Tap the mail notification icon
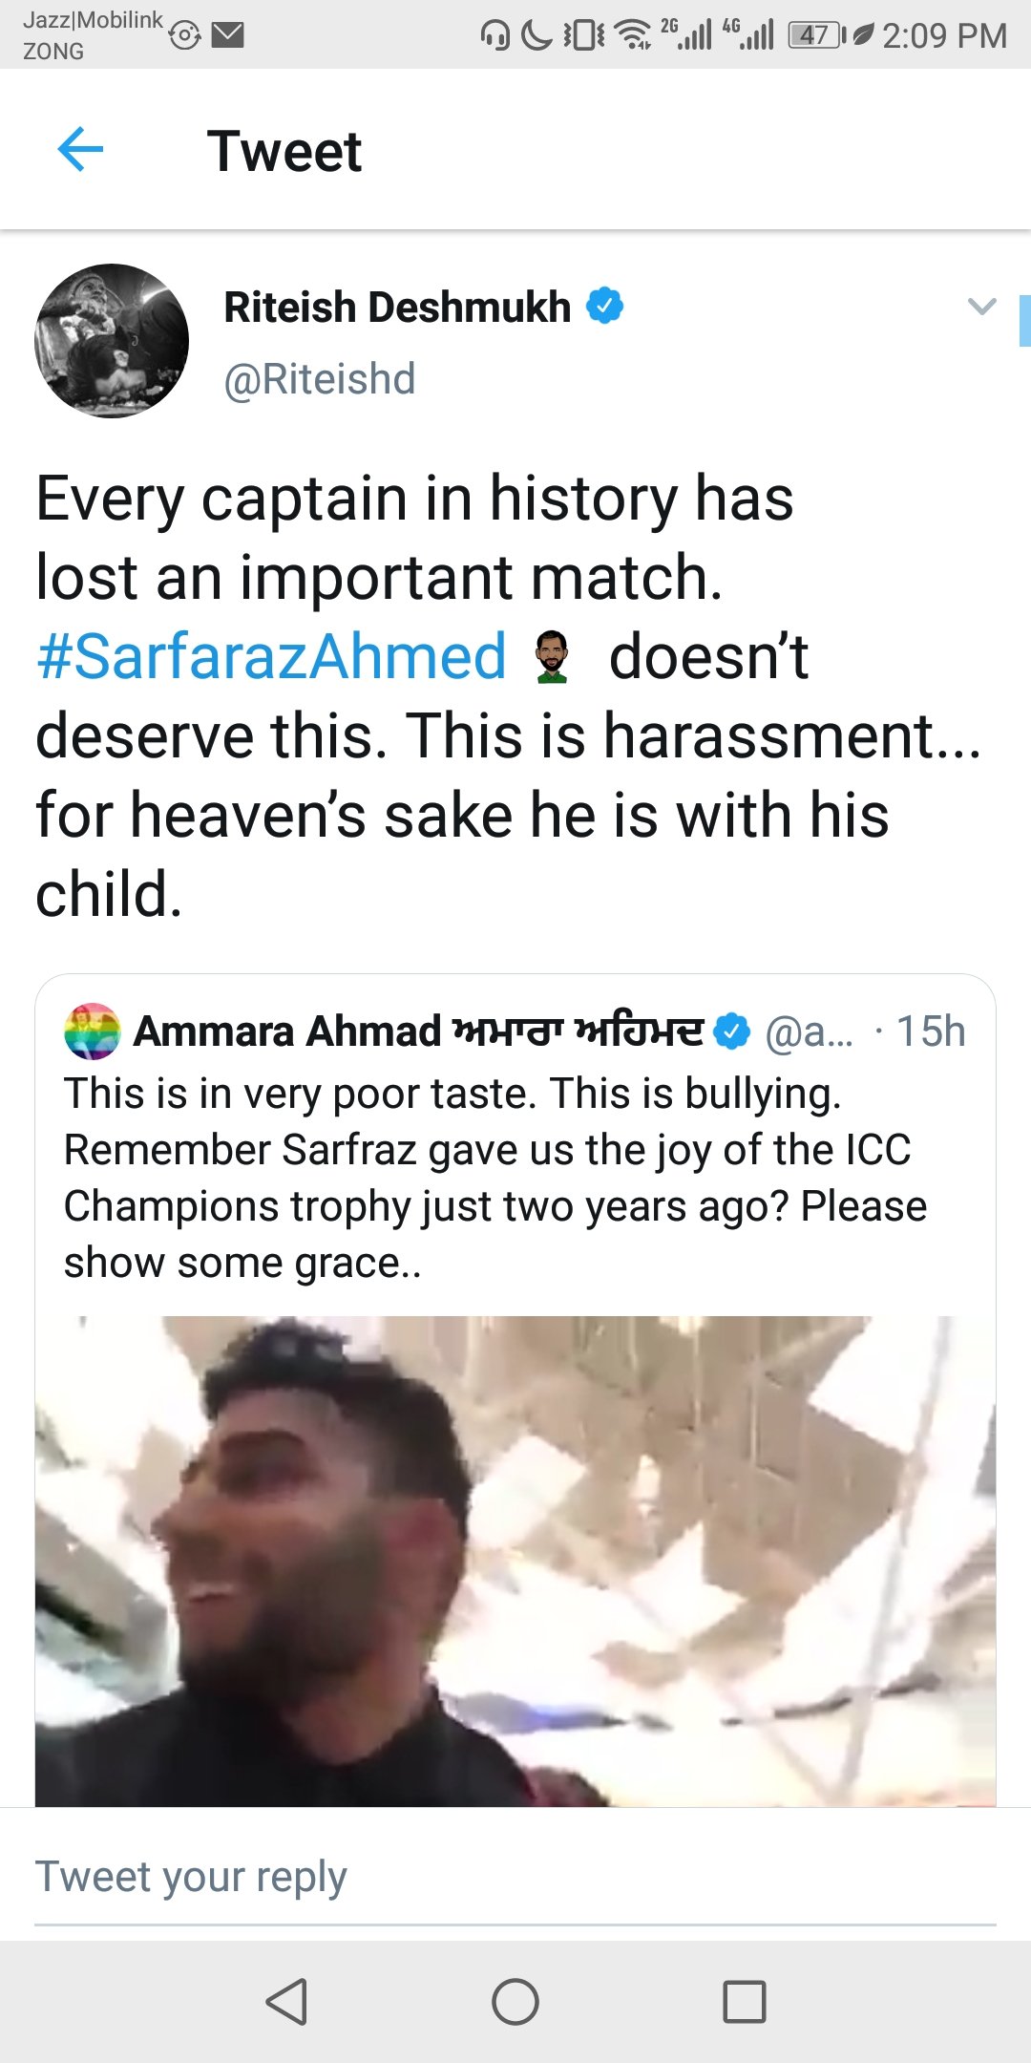 [228, 35]
